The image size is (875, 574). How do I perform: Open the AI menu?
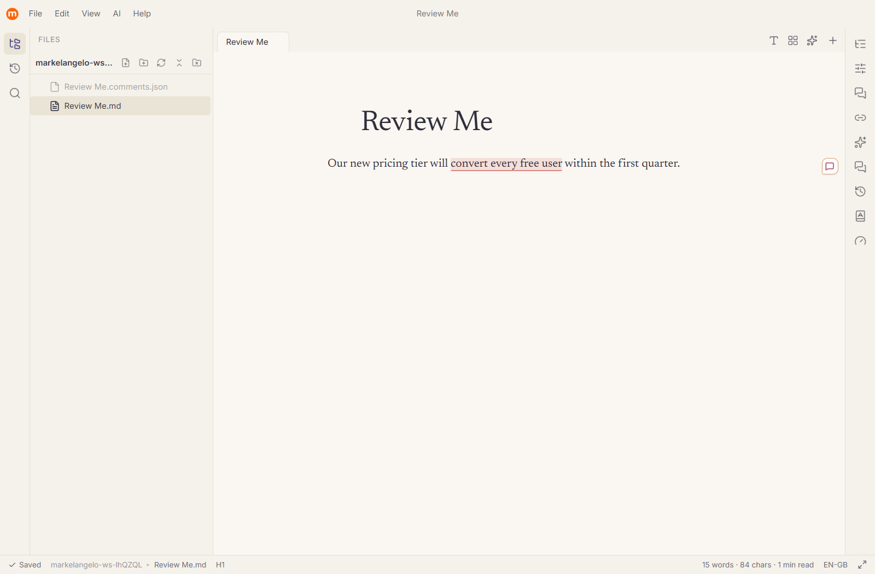116,14
